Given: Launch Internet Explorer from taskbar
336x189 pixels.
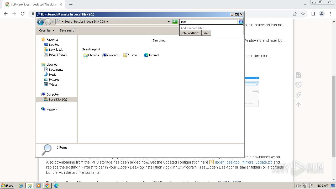Looking at the screenshot, I should click(x=21, y=186).
